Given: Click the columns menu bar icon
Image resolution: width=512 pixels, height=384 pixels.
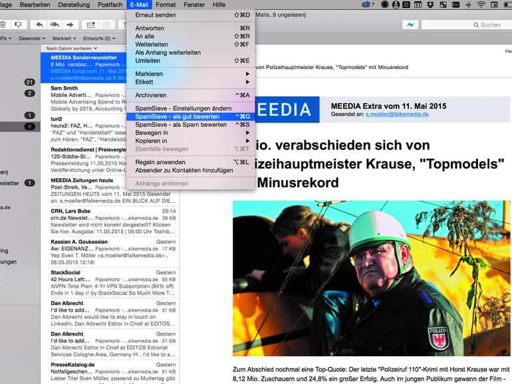Looking at the screenshot, I should (x=418, y=5).
